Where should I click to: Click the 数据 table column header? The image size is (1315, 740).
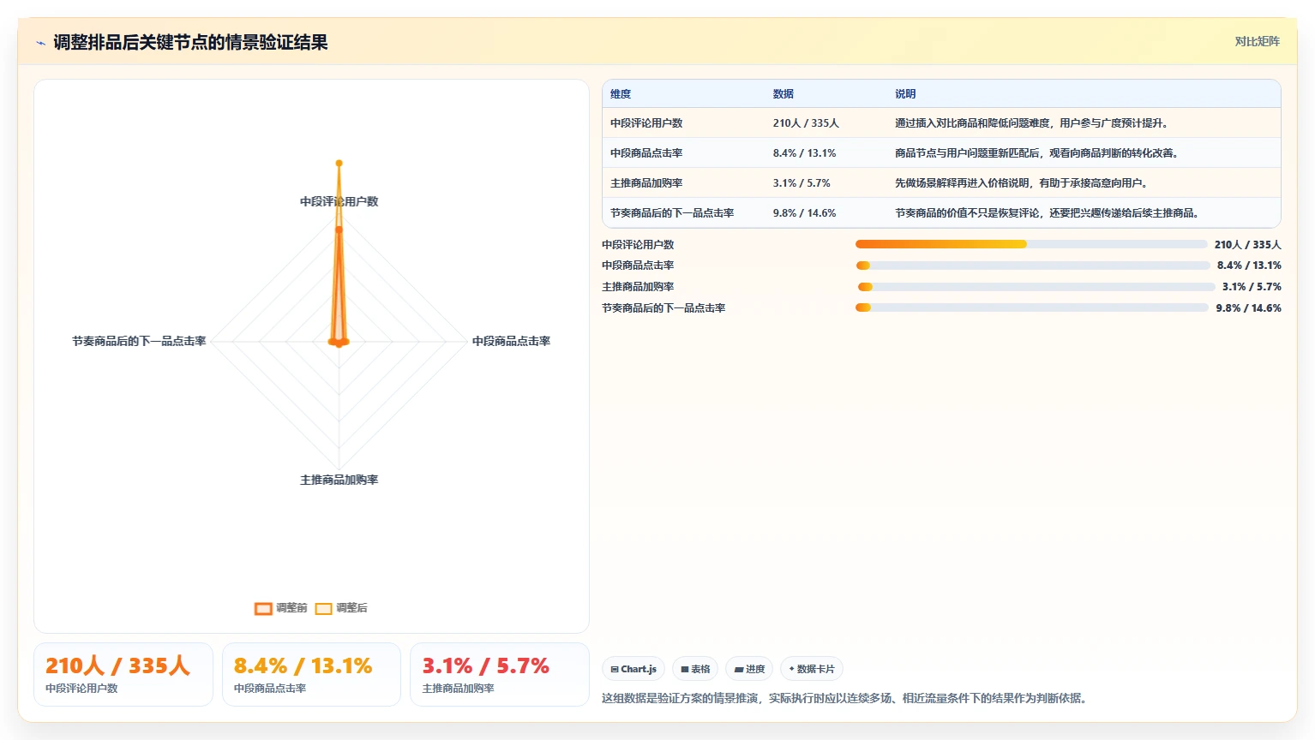(783, 94)
